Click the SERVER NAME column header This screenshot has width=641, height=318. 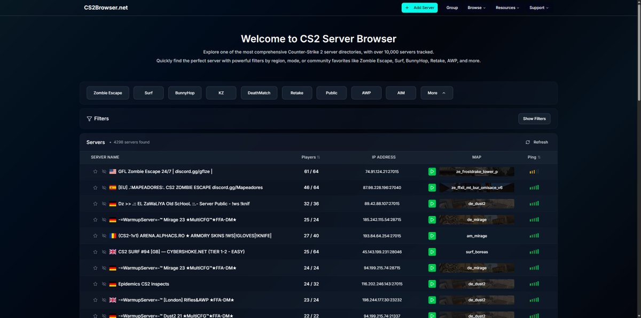[105, 157]
